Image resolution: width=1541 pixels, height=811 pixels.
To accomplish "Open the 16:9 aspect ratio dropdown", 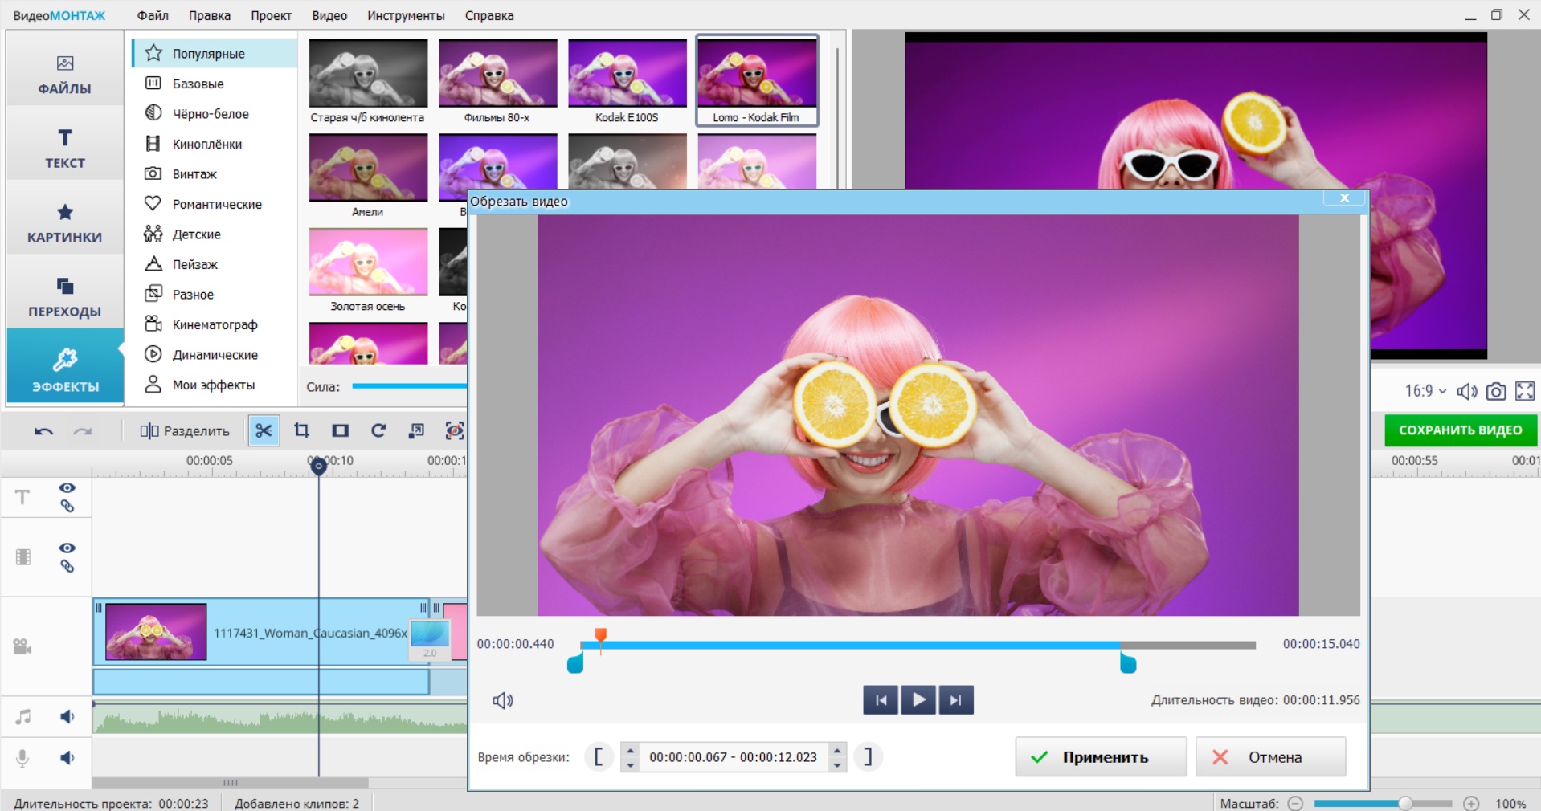I will [1425, 391].
